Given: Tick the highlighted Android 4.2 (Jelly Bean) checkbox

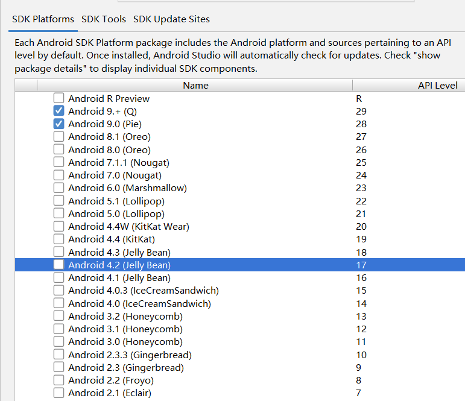Looking at the screenshot, I should click(x=59, y=265).
